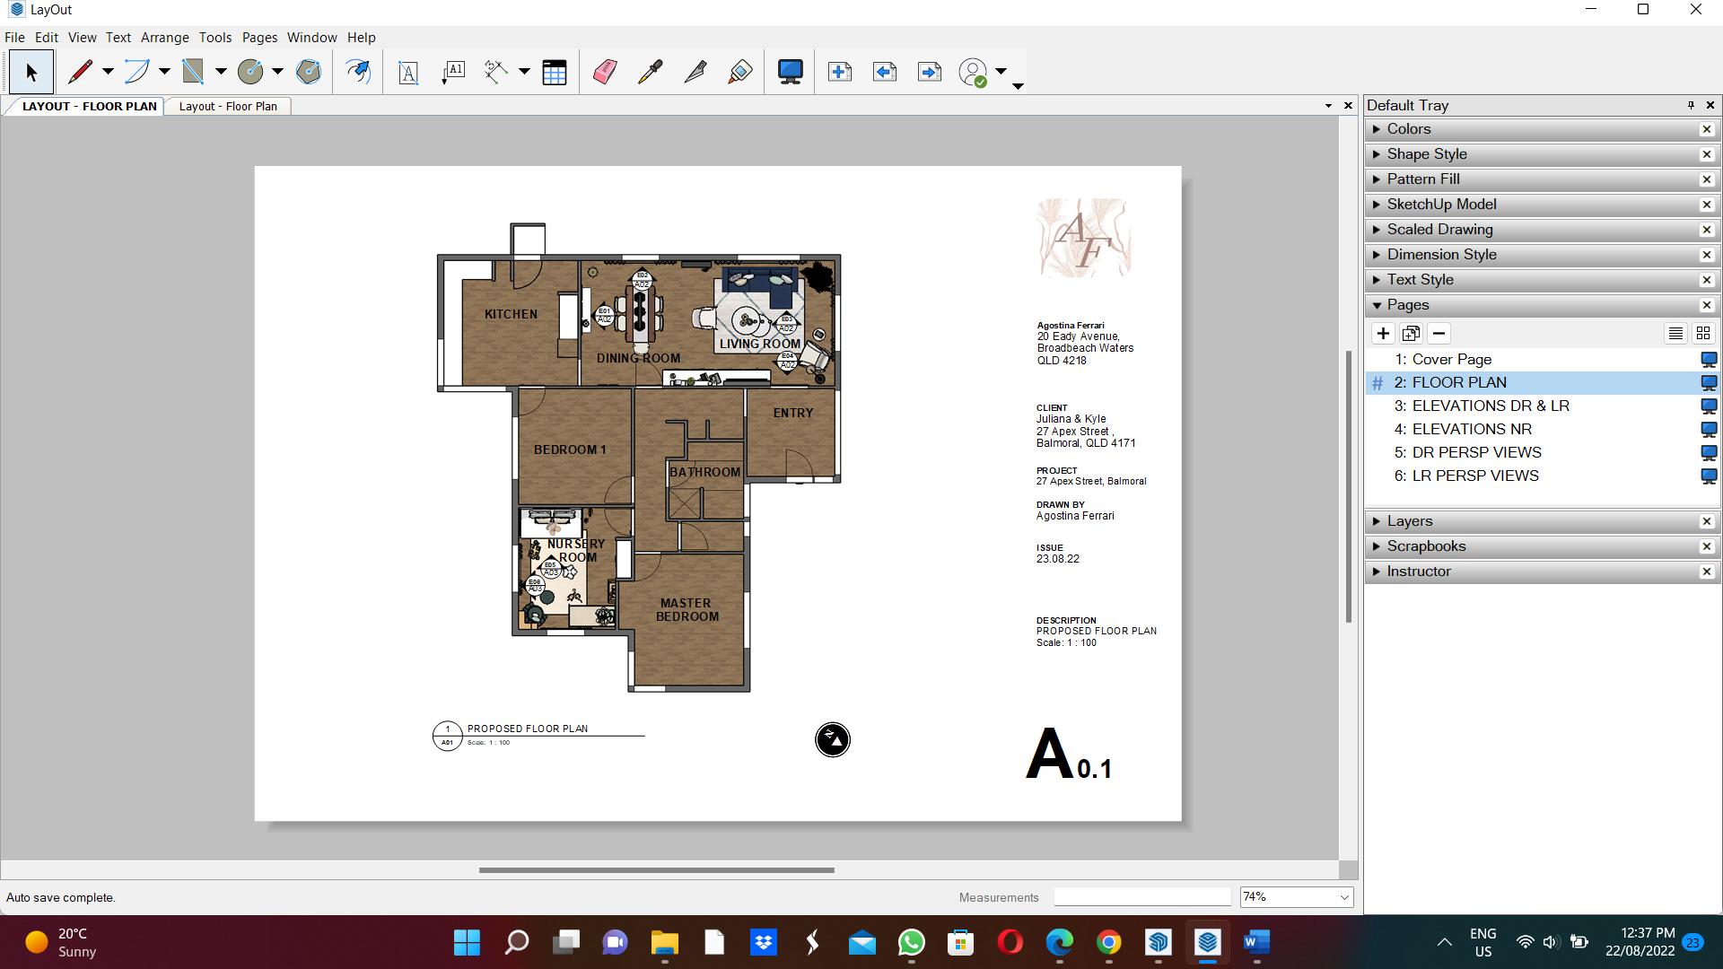
Task: Click the Add Page toolbar icon
Action: coord(840,72)
